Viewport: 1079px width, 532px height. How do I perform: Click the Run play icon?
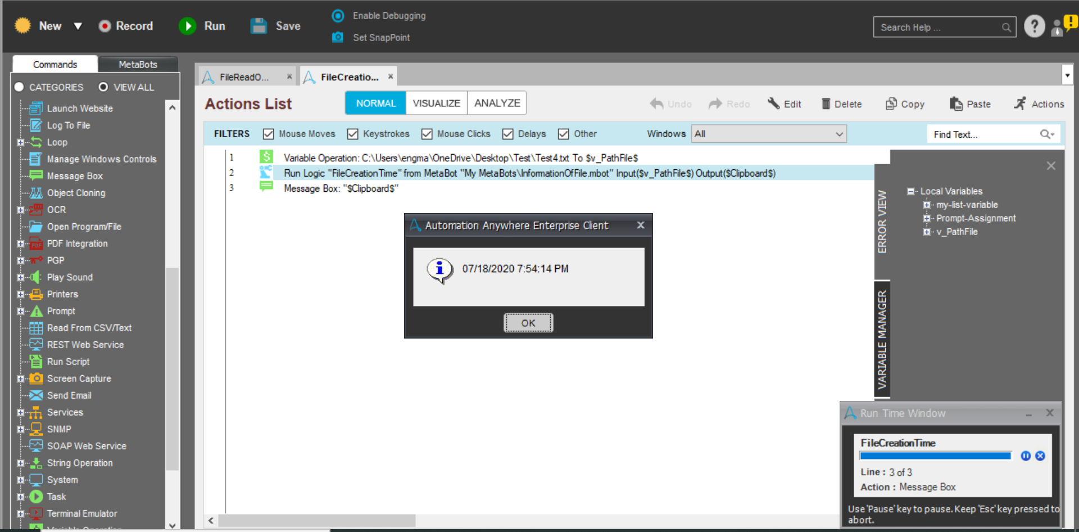coord(187,26)
